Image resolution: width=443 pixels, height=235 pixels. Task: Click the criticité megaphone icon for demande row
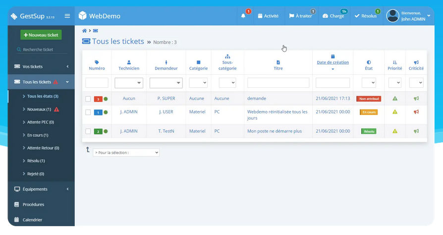click(416, 98)
